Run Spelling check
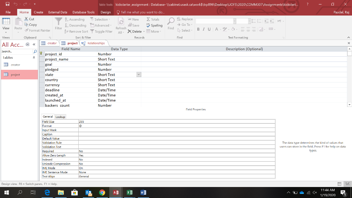This screenshot has height=198, width=352. coord(154,25)
